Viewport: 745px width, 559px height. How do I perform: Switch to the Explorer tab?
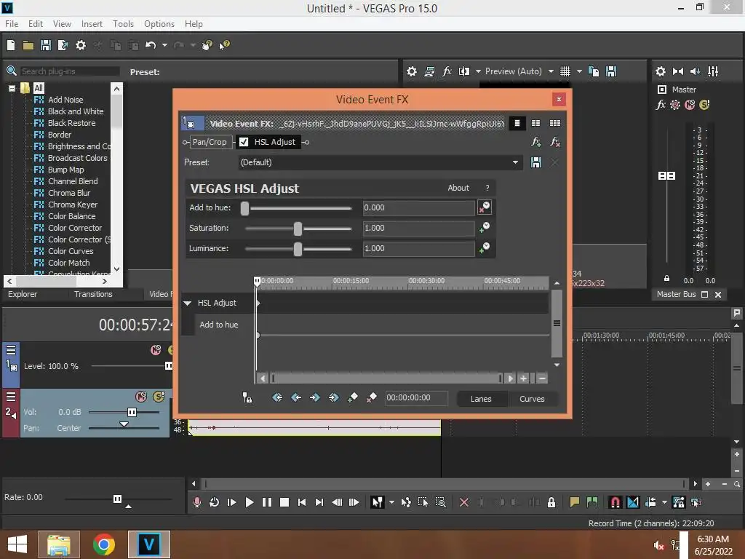(23, 294)
